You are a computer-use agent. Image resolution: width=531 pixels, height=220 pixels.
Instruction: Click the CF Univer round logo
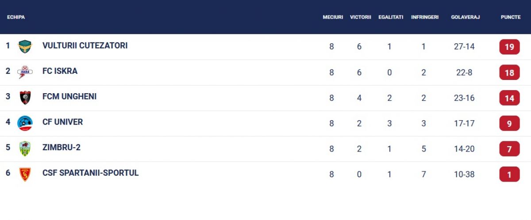click(25, 123)
